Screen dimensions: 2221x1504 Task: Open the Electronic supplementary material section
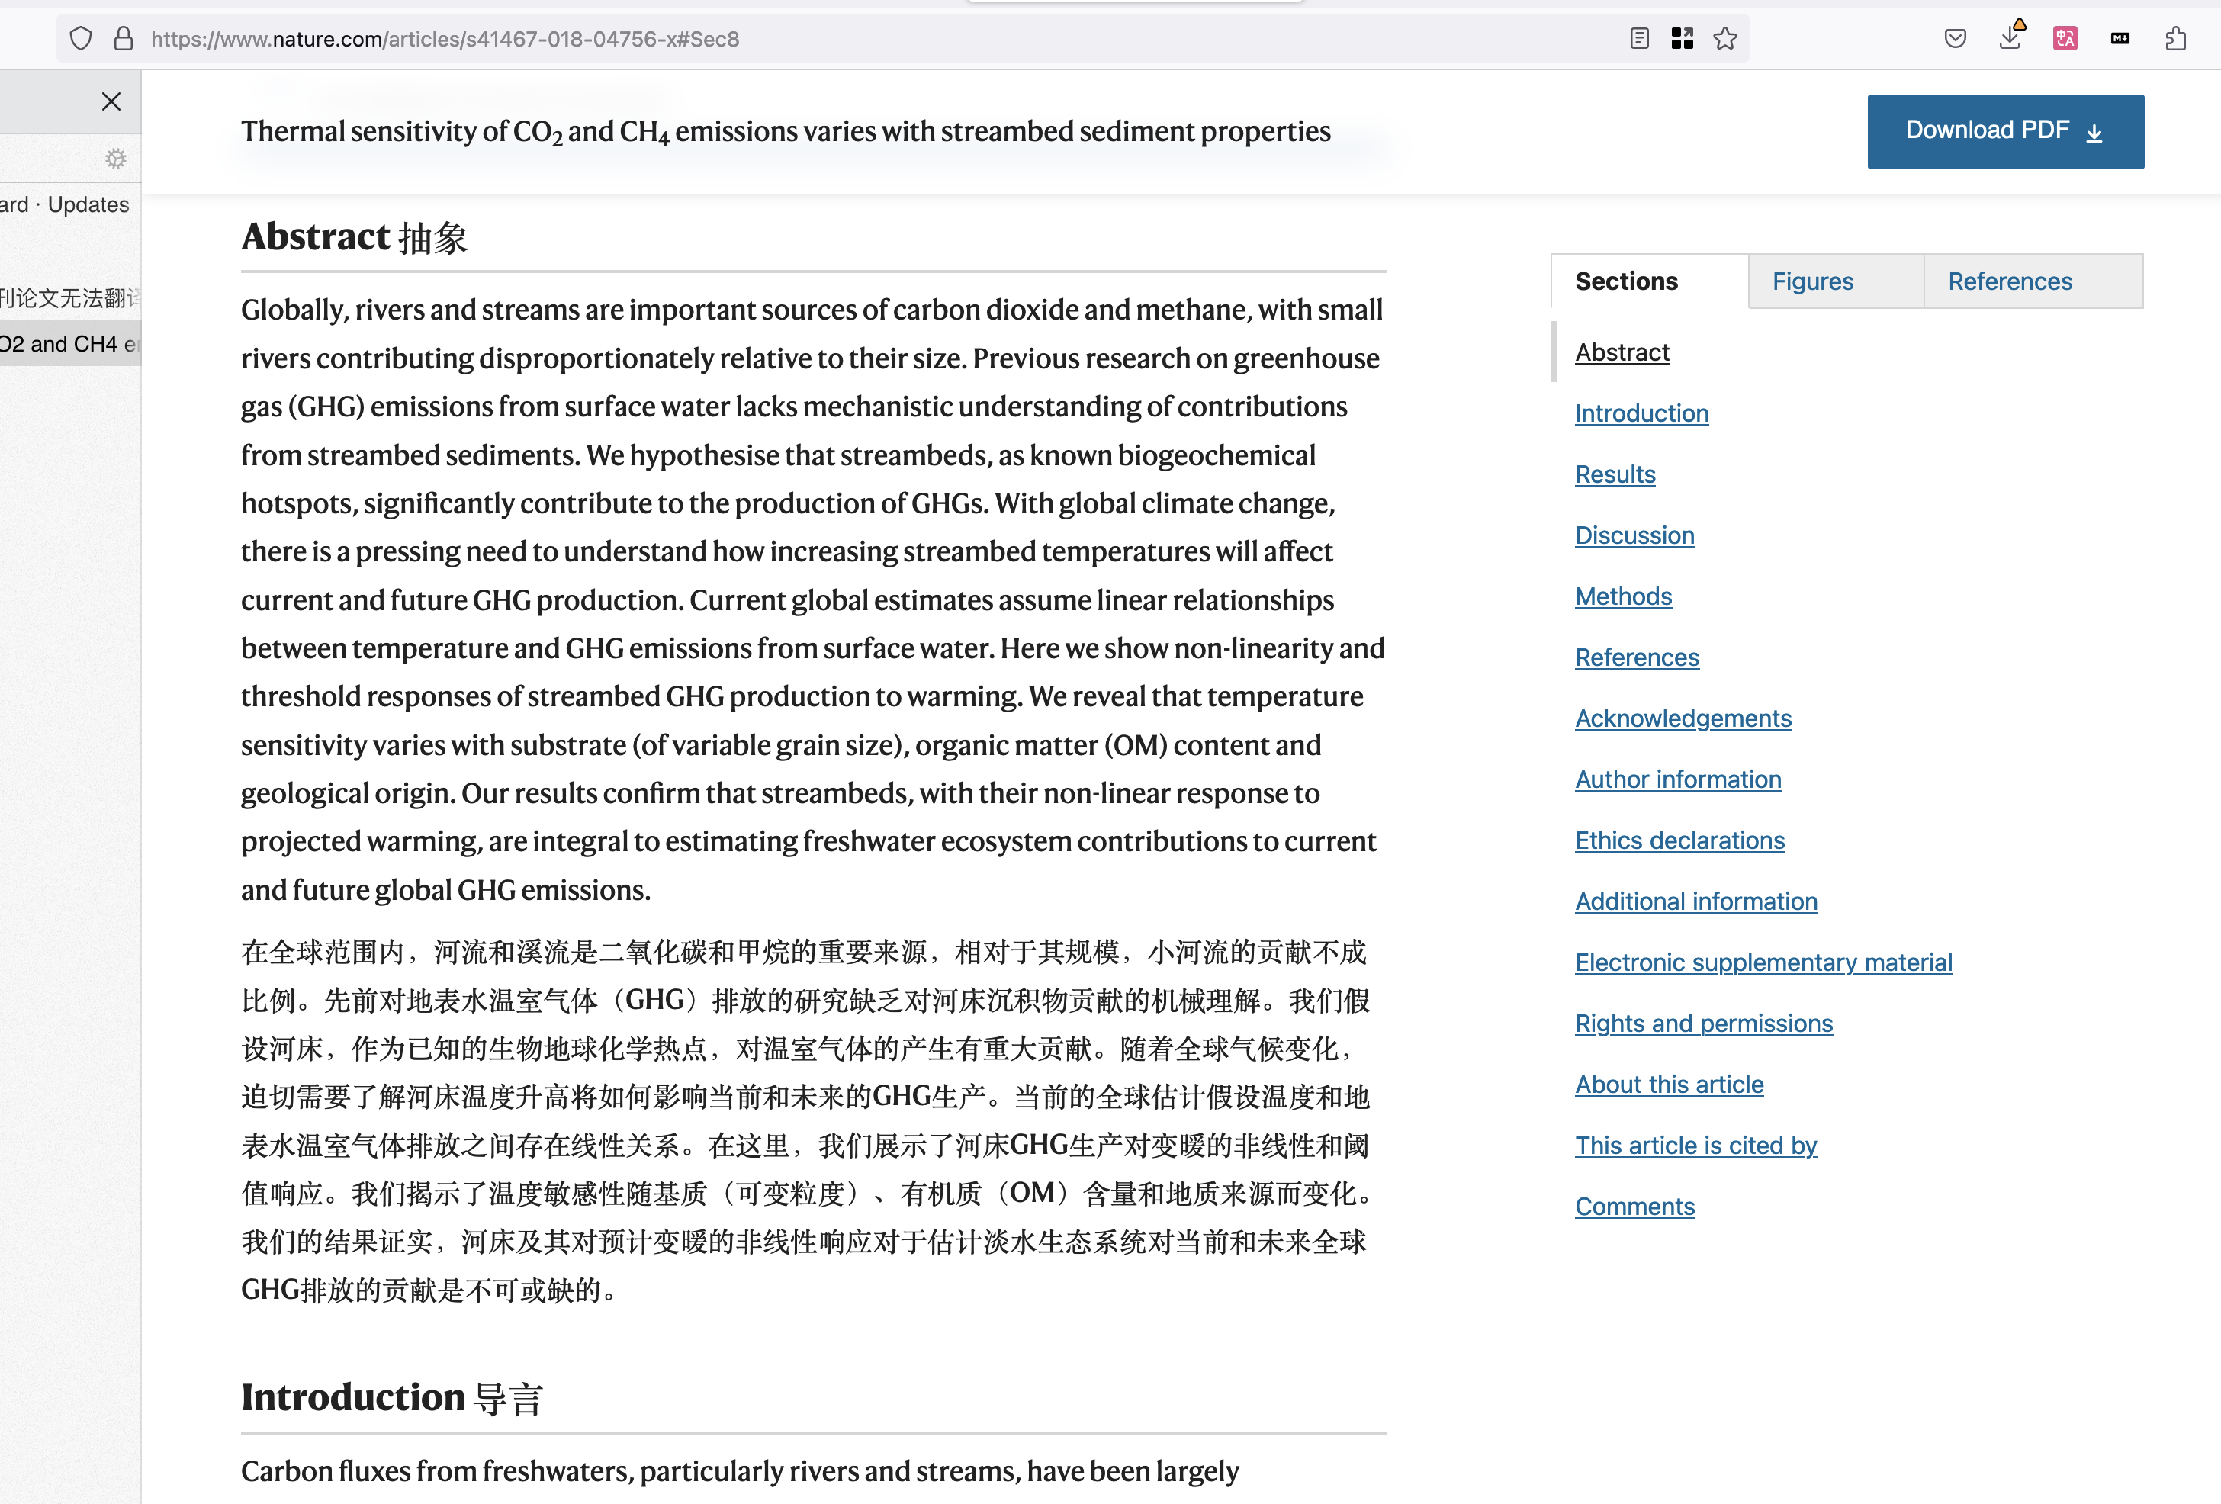tap(1763, 962)
